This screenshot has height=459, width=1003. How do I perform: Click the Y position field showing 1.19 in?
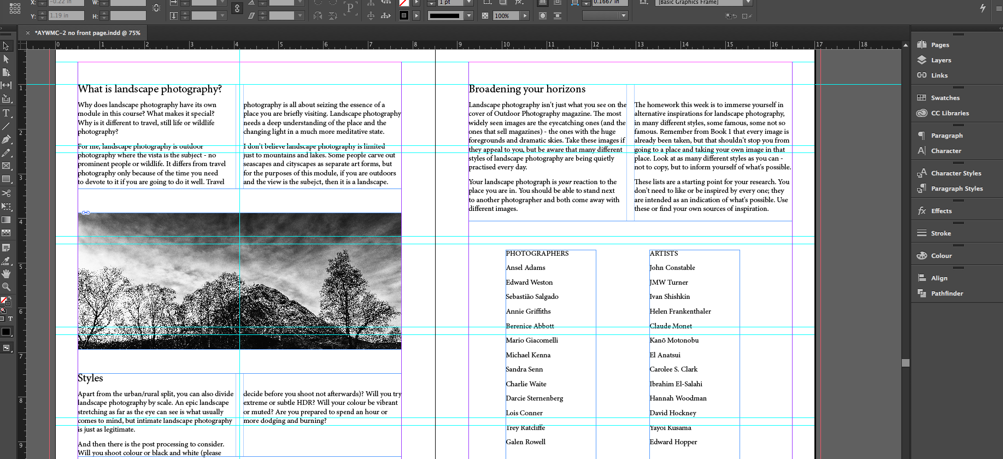[66, 16]
